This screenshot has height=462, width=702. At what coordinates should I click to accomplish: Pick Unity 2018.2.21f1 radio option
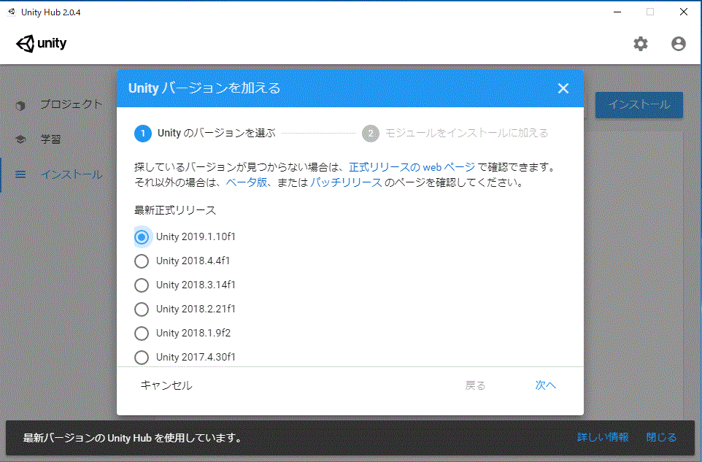pyautogui.click(x=142, y=309)
